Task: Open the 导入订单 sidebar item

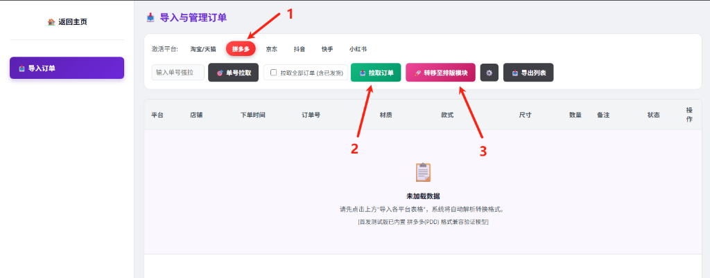Action: [67, 68]
